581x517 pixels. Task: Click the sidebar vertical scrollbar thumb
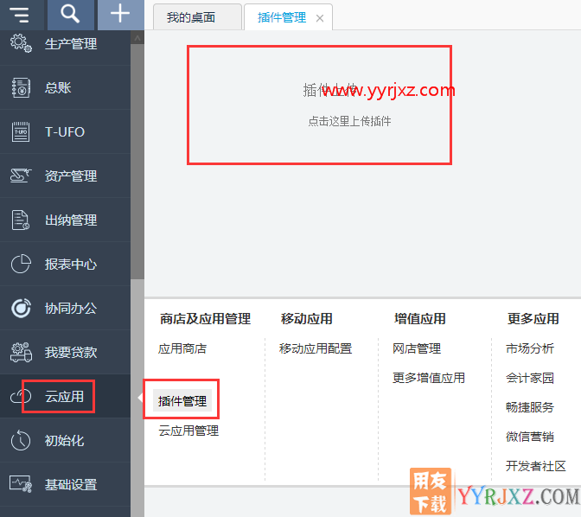point(137,161)
